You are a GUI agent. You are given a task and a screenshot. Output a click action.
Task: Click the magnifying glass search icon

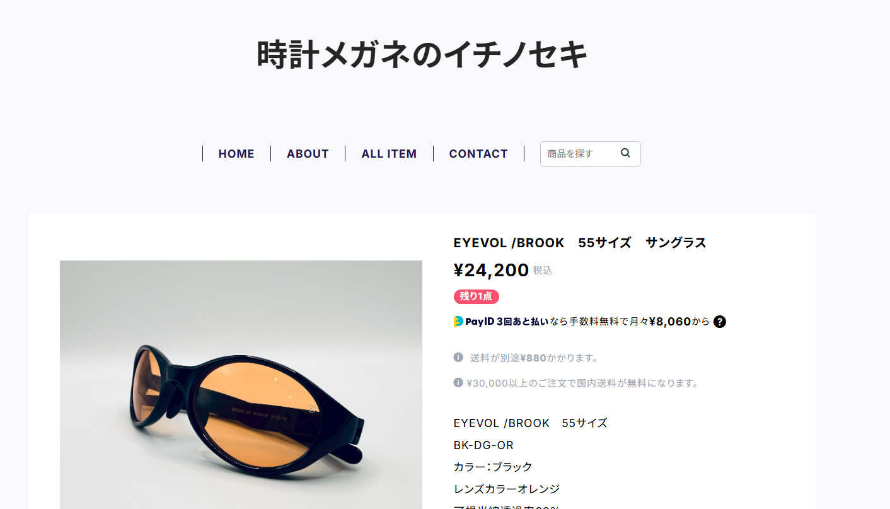pos(625,153)
